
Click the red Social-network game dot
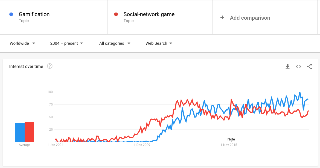click(x=116, y=14)
